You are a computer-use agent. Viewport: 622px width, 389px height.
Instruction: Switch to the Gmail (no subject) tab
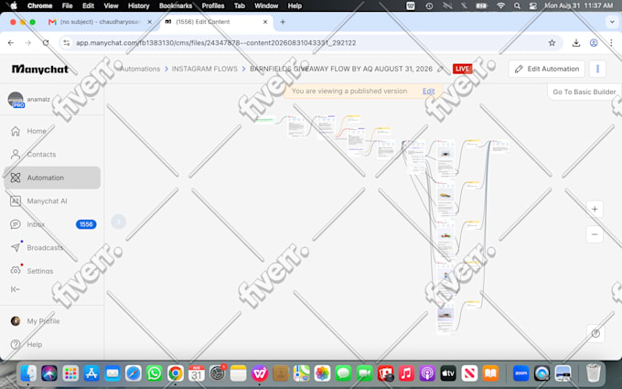click(99, 22)
